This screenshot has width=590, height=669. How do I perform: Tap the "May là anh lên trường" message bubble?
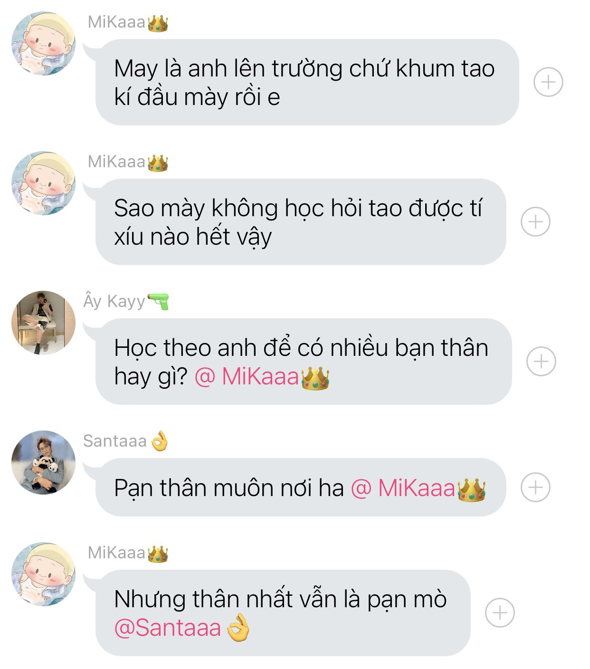click(x=307, y=82)
